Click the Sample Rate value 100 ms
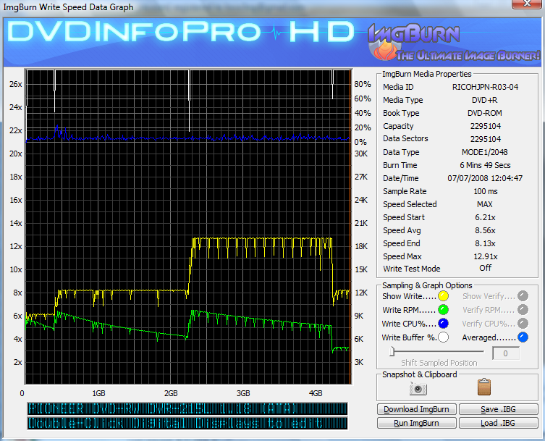 coord(485,191)
